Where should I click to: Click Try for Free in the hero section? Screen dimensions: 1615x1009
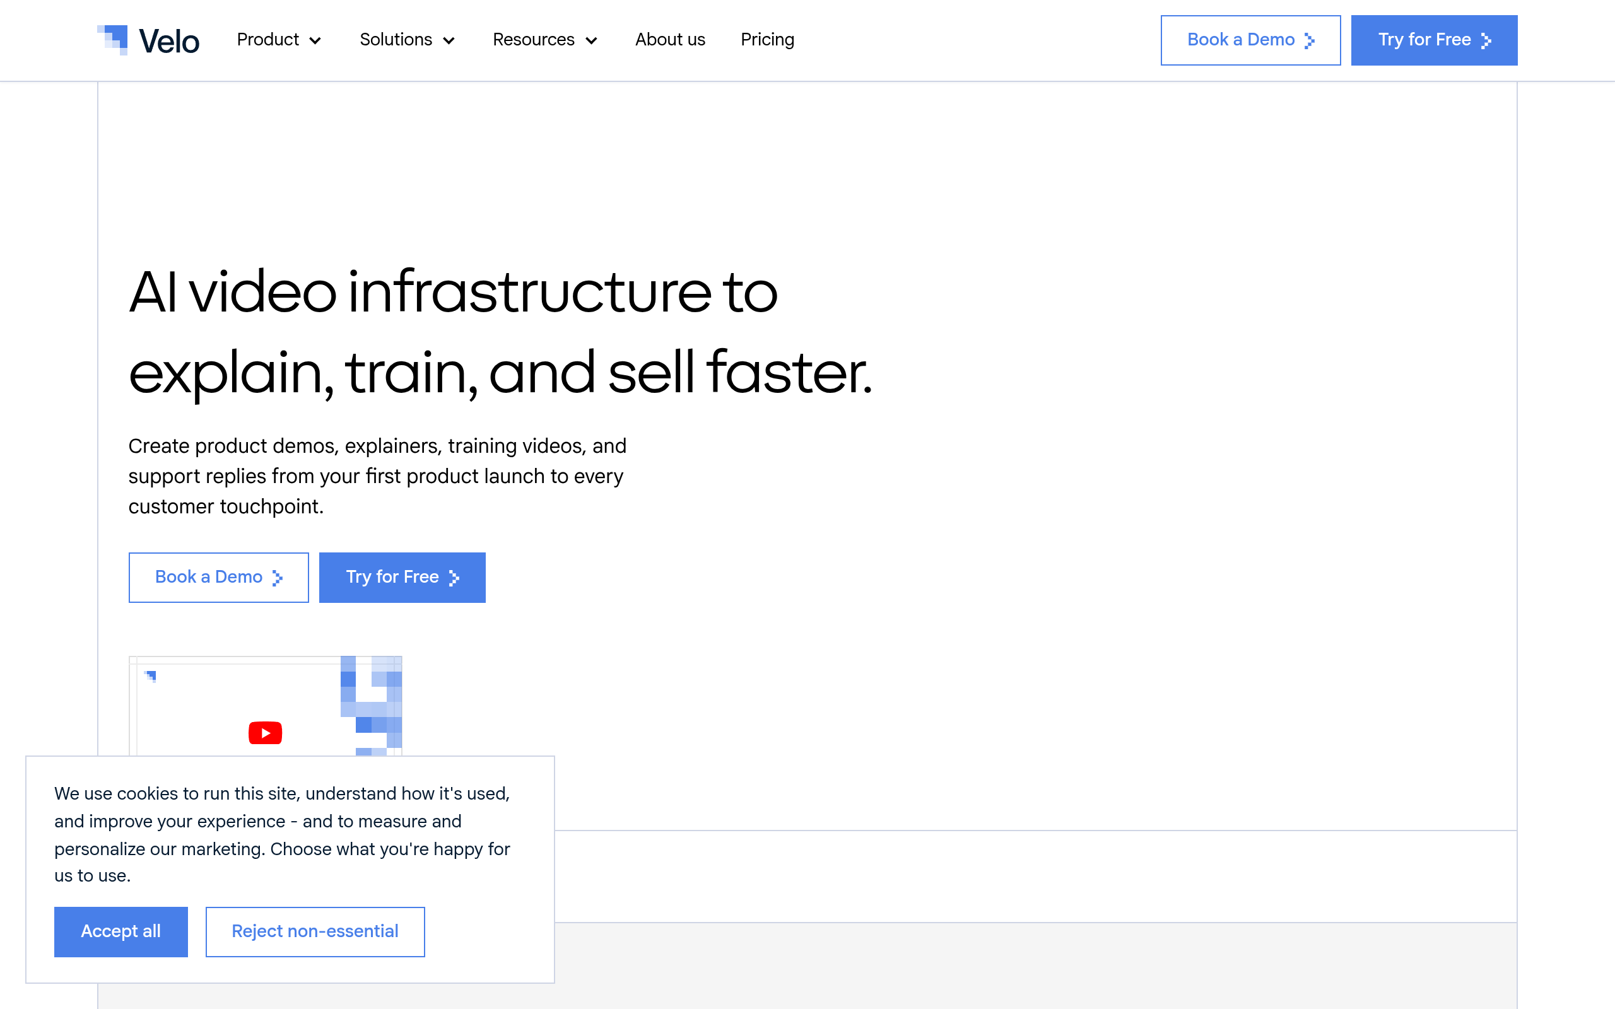402,577
